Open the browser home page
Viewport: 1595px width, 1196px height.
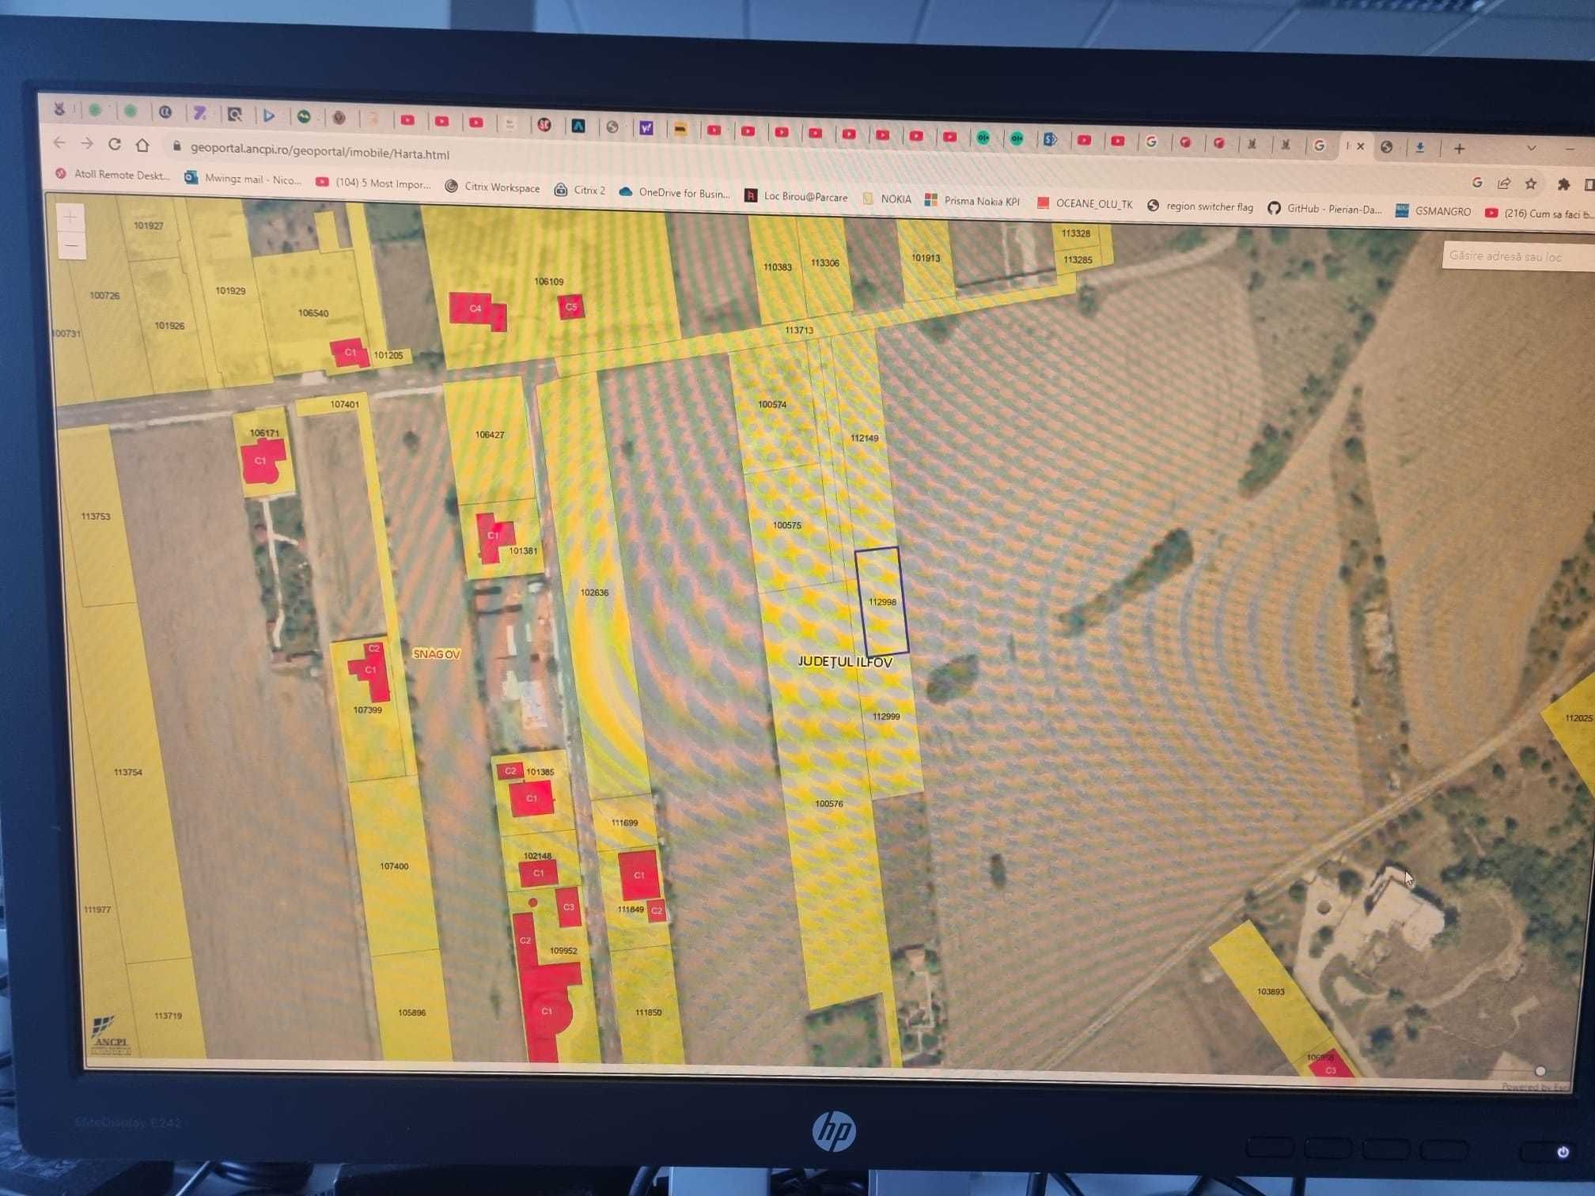[x=142, y=145]
